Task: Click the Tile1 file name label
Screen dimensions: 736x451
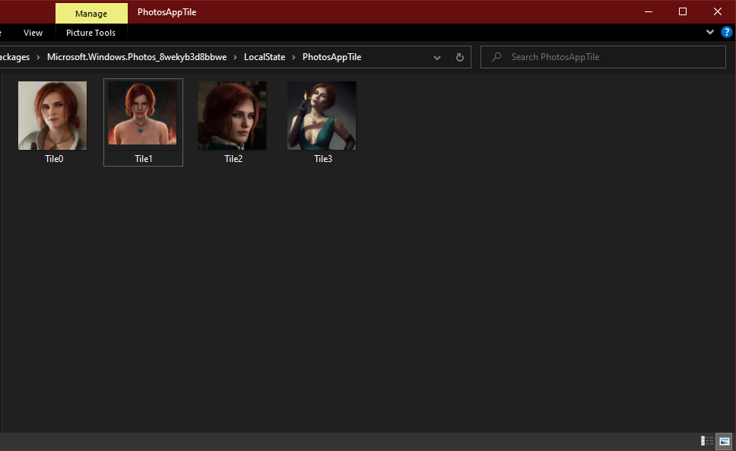Action: pos(144,159)
